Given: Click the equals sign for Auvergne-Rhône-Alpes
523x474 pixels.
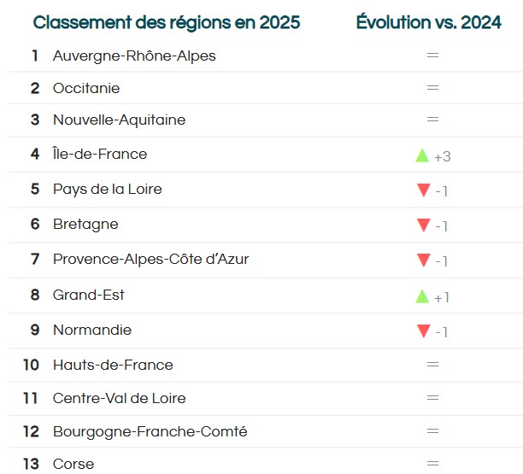Looking at the screenshot, I should (x=432, y=55).
